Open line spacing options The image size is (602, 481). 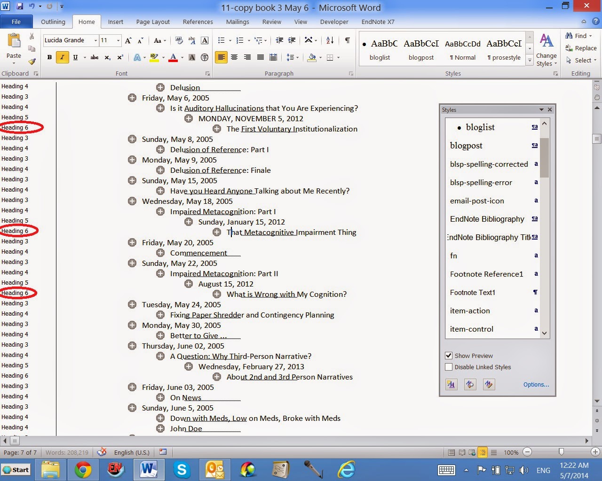(x=293, y=57)
